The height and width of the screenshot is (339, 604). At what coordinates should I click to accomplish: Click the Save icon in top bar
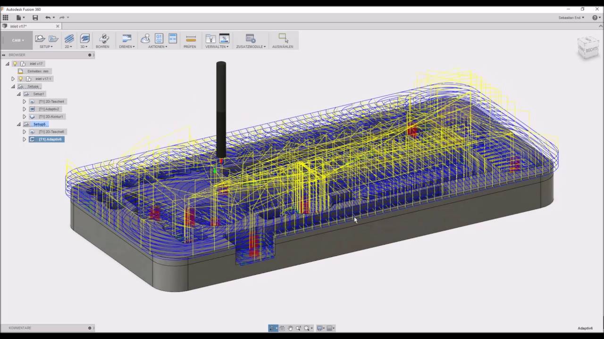pyautogui.click(x=35, y=17)
